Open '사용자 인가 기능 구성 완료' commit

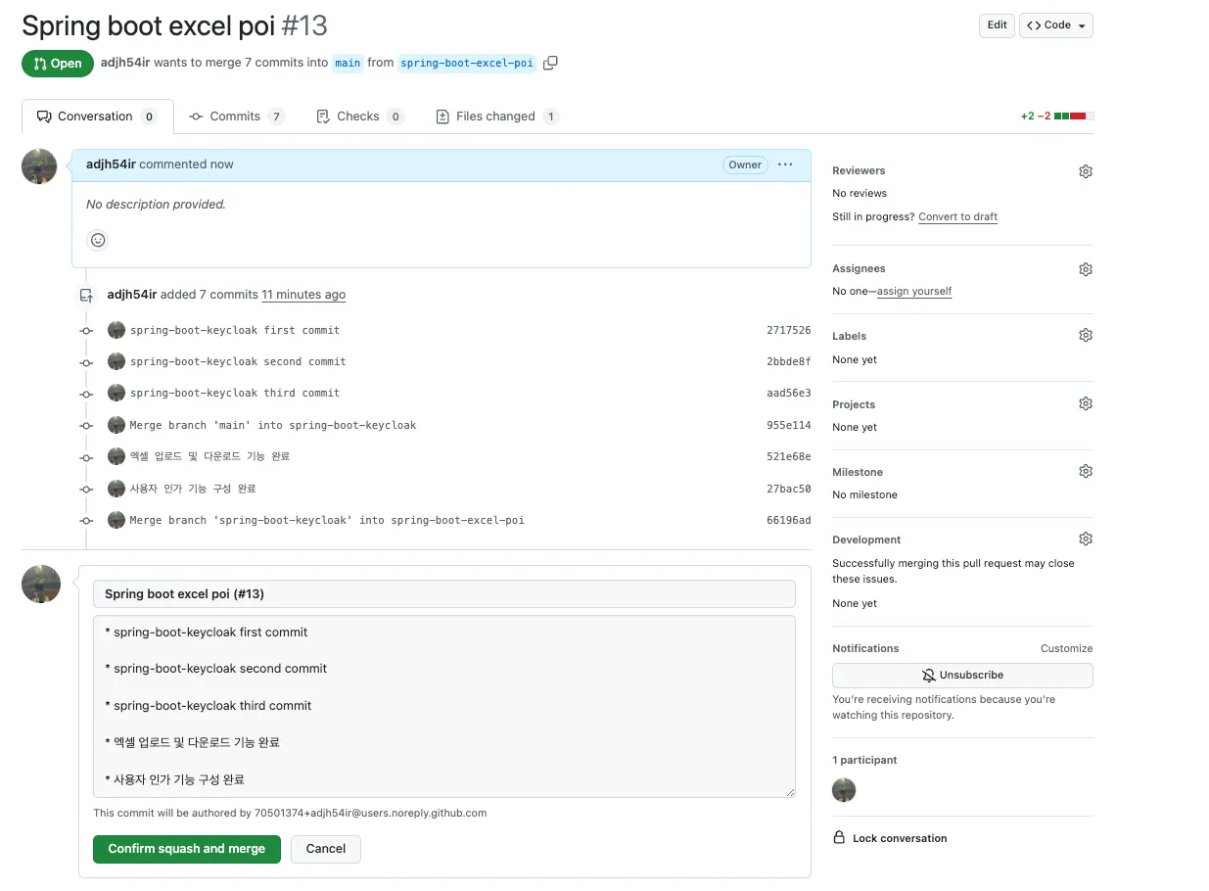click(x=193, y=489)
